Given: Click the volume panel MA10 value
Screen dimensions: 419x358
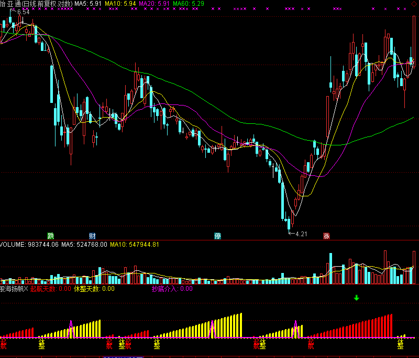Looking at the screenshot, I should [135, 244].
